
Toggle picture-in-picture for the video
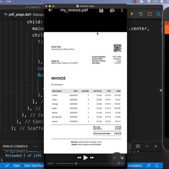(x=122, y=158)
